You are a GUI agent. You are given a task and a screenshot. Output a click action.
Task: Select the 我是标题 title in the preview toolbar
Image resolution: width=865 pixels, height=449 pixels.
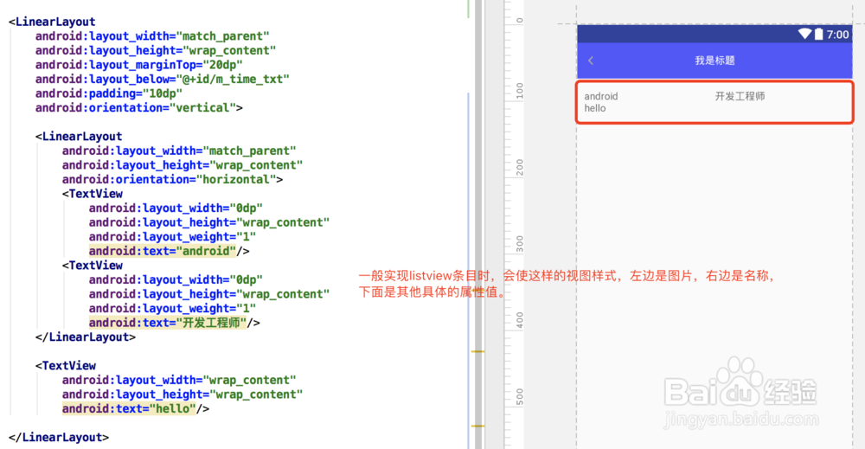(714, 61)
